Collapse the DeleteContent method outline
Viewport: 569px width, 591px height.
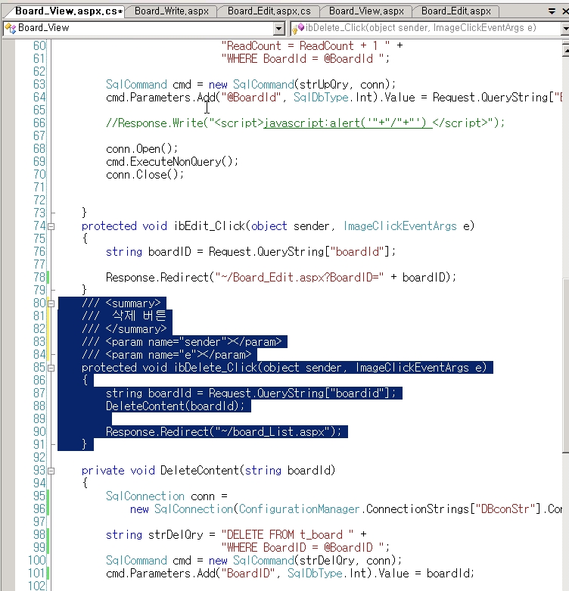[51, 471]
